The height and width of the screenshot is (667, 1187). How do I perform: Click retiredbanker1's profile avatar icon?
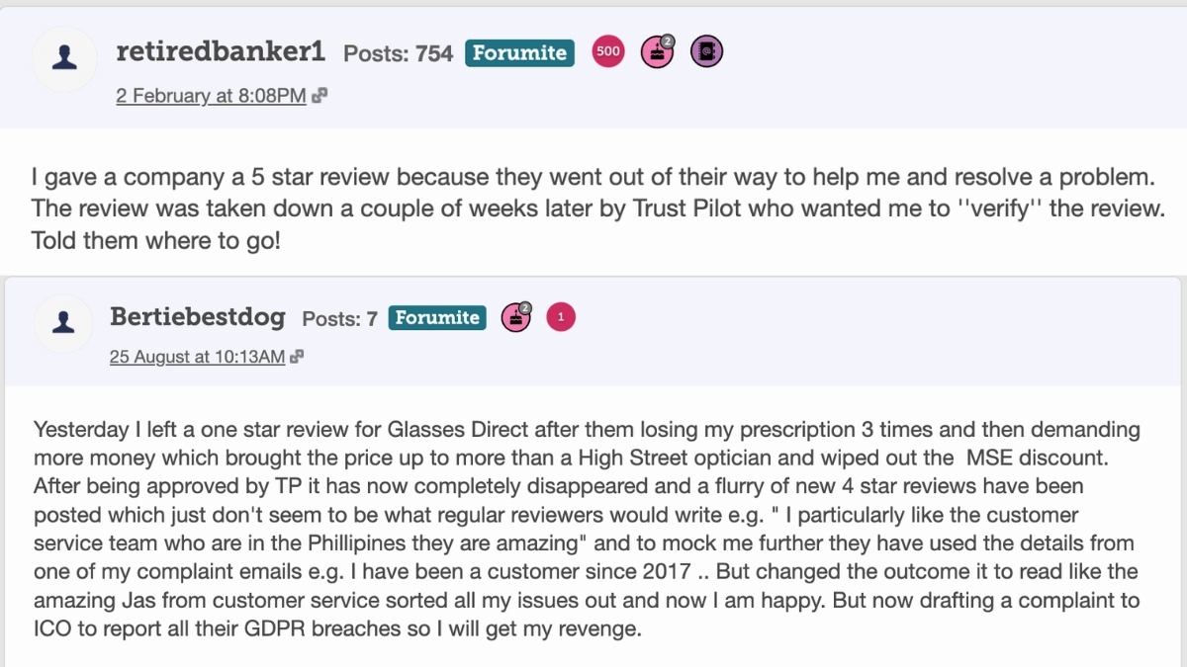pos(64,59)
